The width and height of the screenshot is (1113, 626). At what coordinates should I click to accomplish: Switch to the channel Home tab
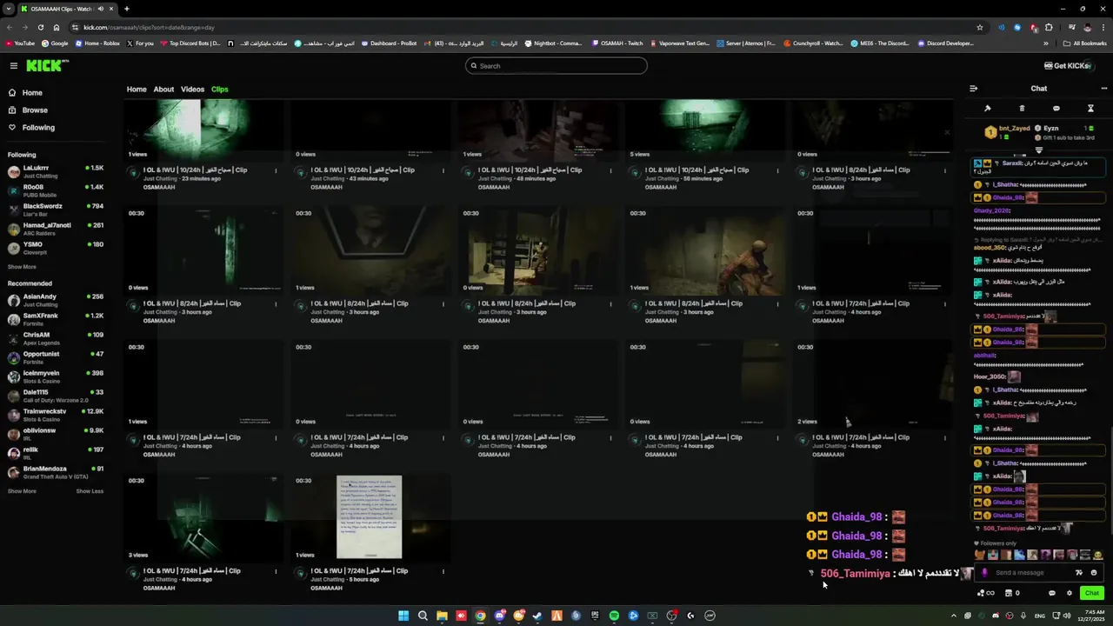(x=137, y=90)
